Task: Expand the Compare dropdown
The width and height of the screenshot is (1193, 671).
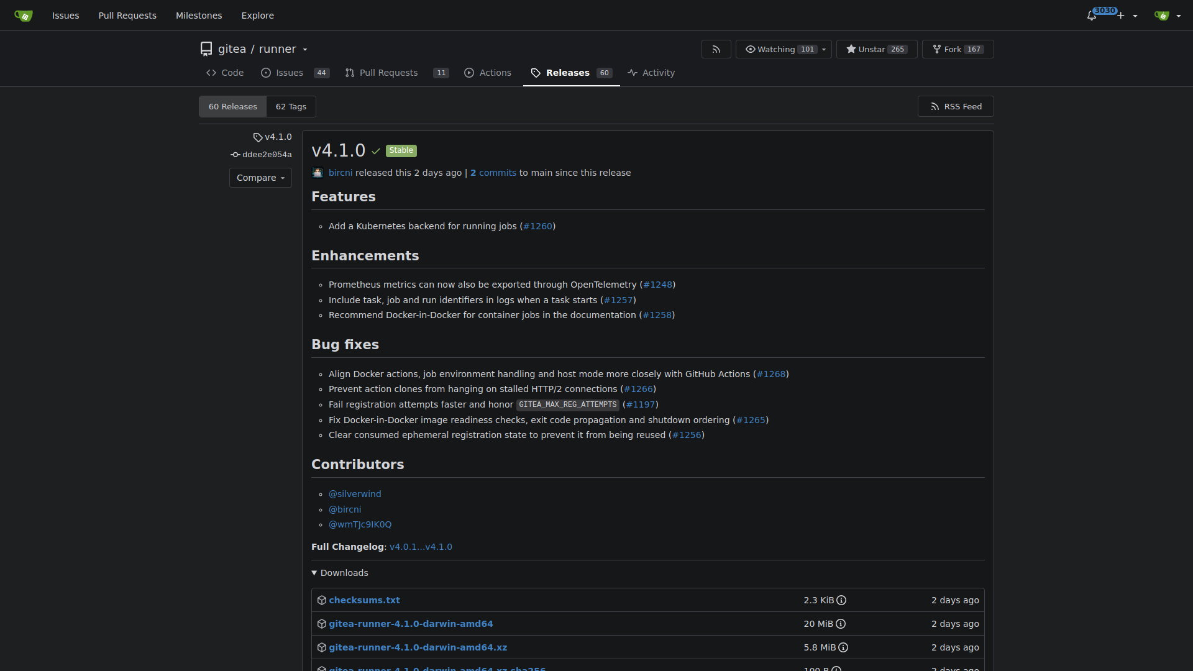Action: coord(260,178)
